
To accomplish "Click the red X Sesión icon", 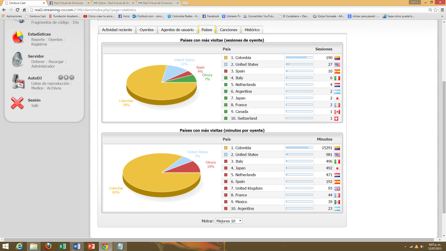I will tap(17, 103).
